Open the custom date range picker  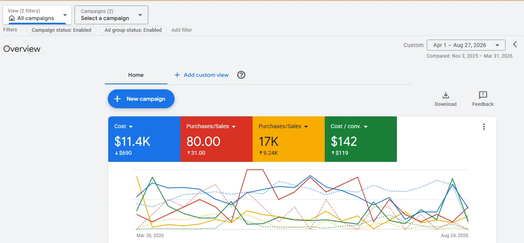point(466,45)
